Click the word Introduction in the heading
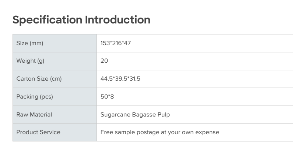The height and width of the screenshot is (155, 305). pos(118,20)
